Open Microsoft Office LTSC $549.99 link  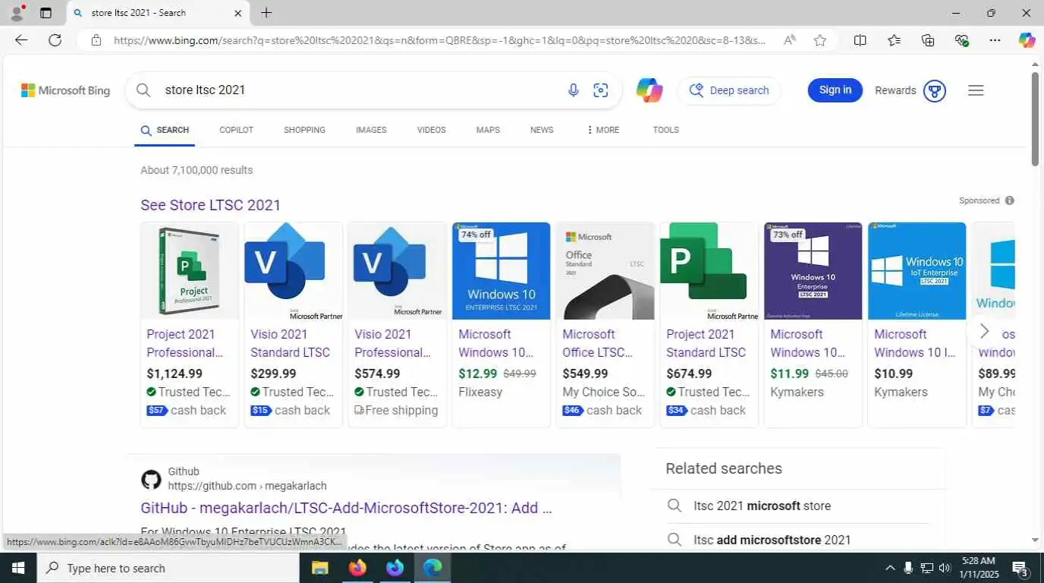point(599,343)
